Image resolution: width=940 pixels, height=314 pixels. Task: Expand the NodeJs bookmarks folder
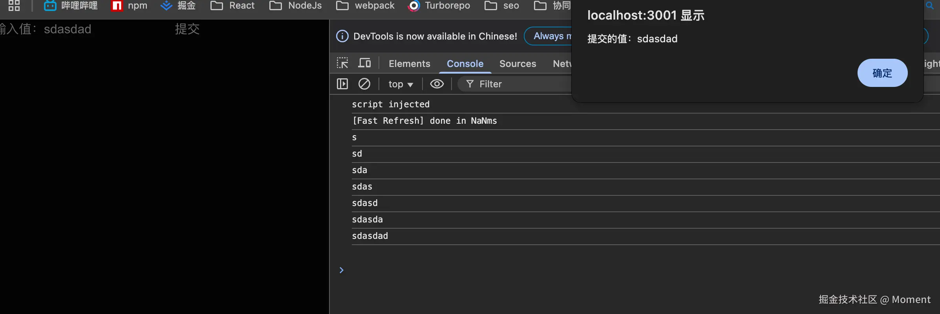(x=295, y=5)
